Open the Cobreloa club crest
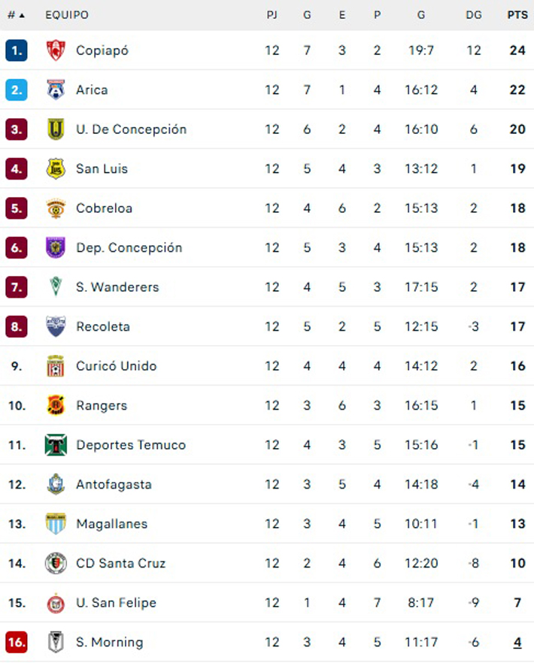The image size is (534, 663). [56, 208]
